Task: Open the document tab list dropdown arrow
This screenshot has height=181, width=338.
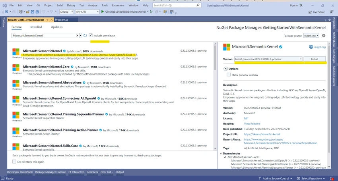Action: coord(326,20)
